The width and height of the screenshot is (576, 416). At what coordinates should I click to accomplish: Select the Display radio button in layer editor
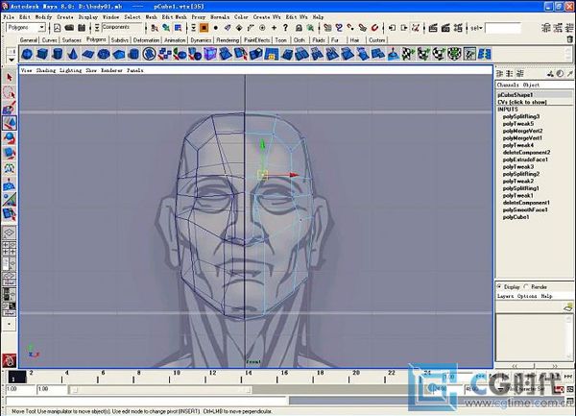pyautogui.click(x=499, y=286)
